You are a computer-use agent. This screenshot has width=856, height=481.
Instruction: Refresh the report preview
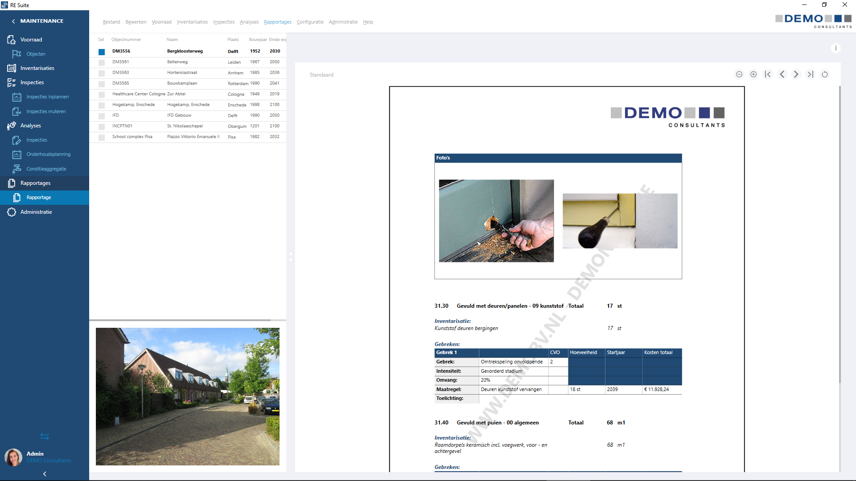[825, 74]
